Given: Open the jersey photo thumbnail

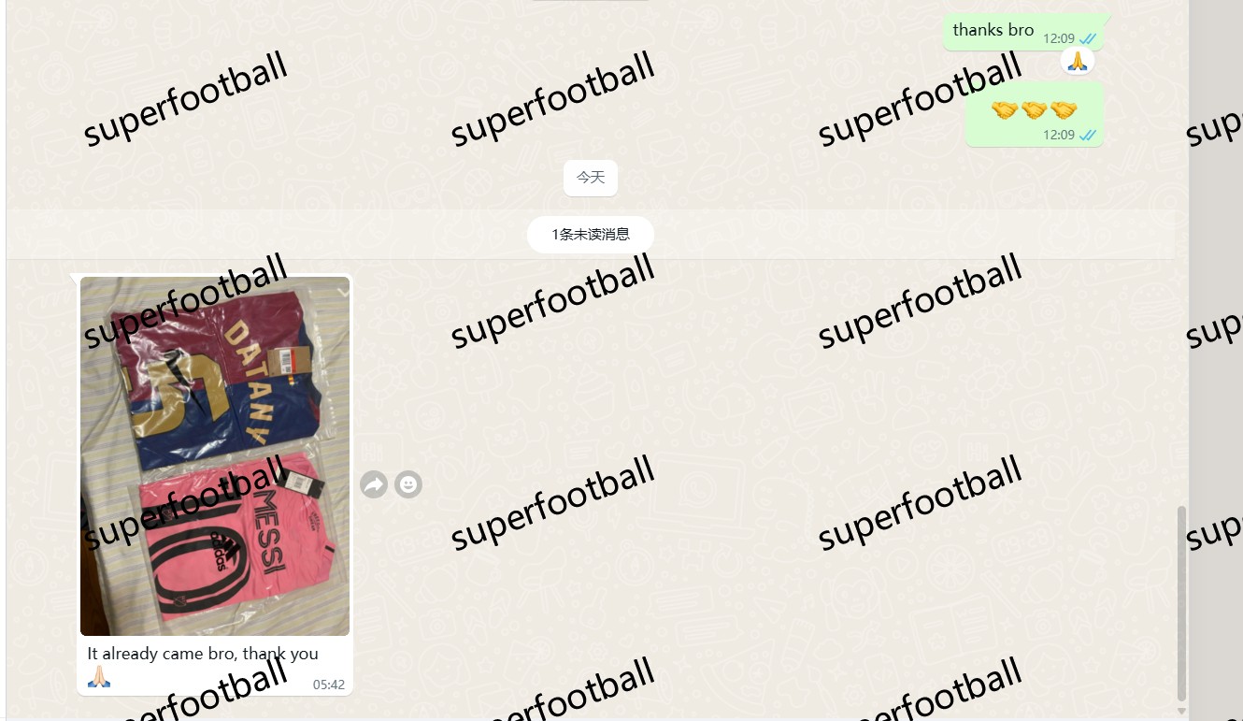Looking at the screenshot, I should (x=215, y=456).
